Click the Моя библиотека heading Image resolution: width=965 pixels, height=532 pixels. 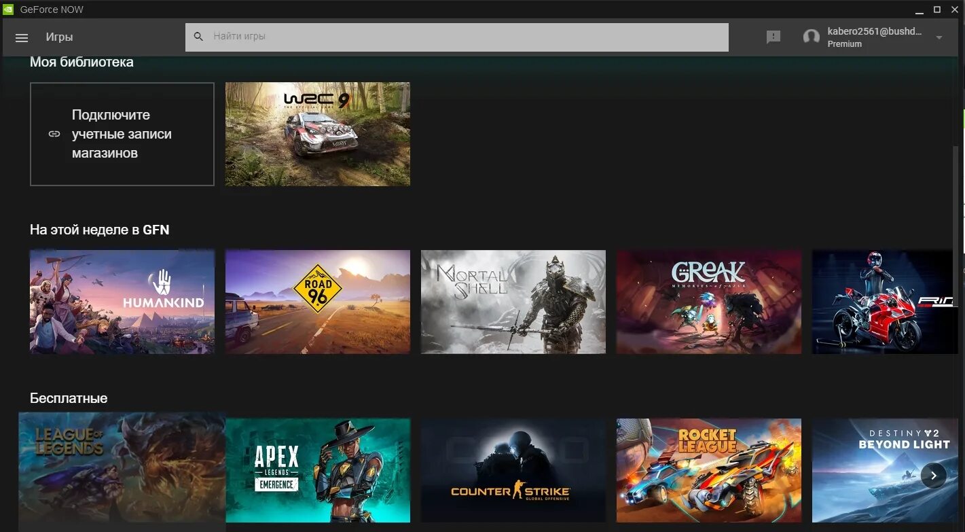pyautogui.click(x=81, y=62)
